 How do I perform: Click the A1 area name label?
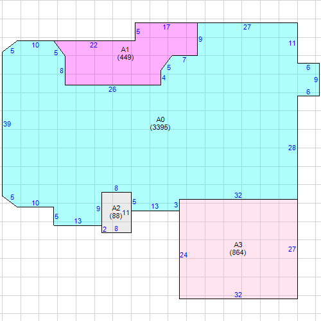125,49
